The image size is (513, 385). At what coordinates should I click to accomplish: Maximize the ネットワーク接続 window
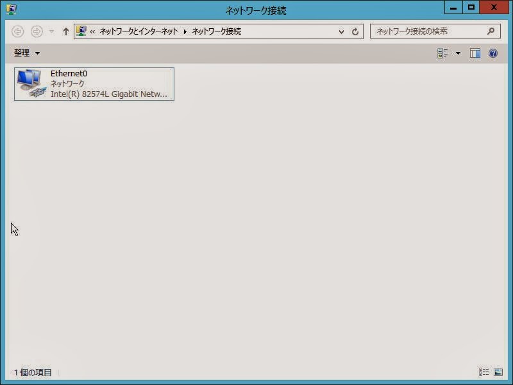(x=471, y=7)
